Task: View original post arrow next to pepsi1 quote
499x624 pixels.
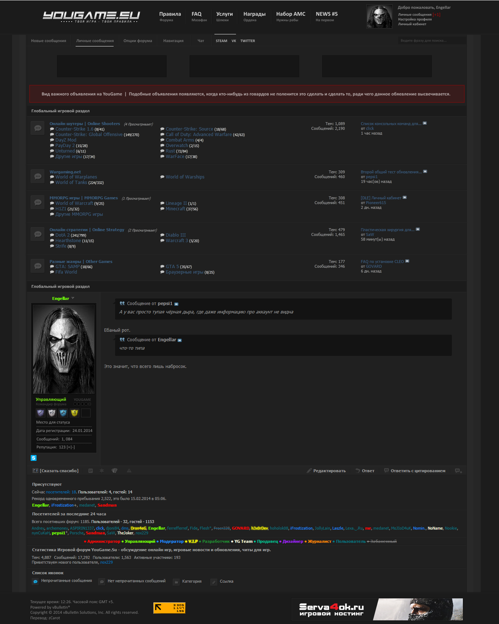Action: coord(176,304)
